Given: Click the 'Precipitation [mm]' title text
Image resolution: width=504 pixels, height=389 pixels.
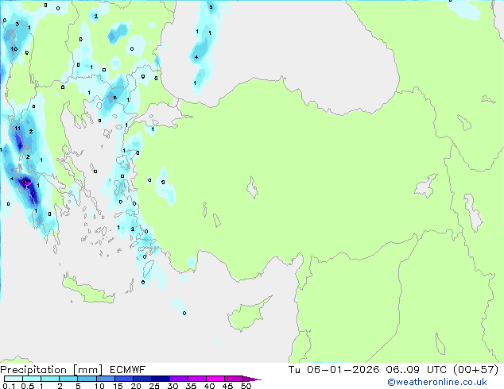Looking at the screenshot, I should (x=51, y=370).
